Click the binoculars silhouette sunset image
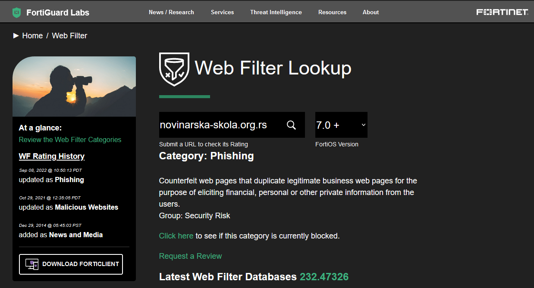Image resolution: width=534 pixels, height=288 pixels. click(74, 87)
